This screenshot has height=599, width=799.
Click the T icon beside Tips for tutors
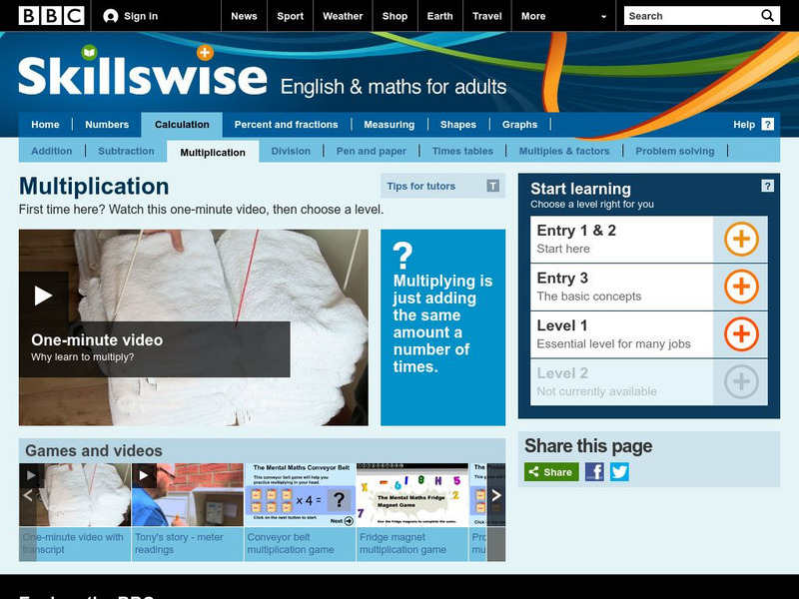492,186
